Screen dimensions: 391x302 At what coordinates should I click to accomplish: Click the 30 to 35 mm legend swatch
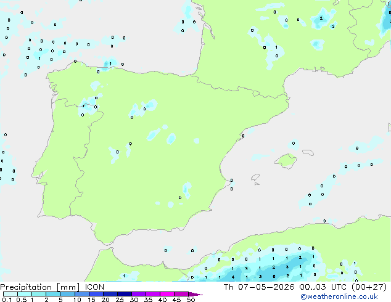[x=139, y=294]
